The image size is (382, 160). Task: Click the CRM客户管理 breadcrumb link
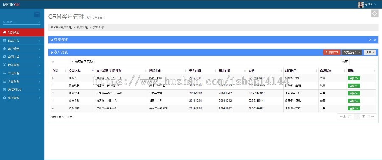tap(63, 28)
